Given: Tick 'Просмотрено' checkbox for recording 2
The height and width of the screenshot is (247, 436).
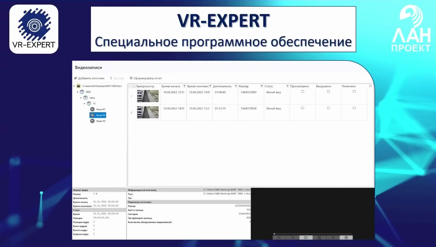Looking at the screenshot, I should tap(303, 108).
